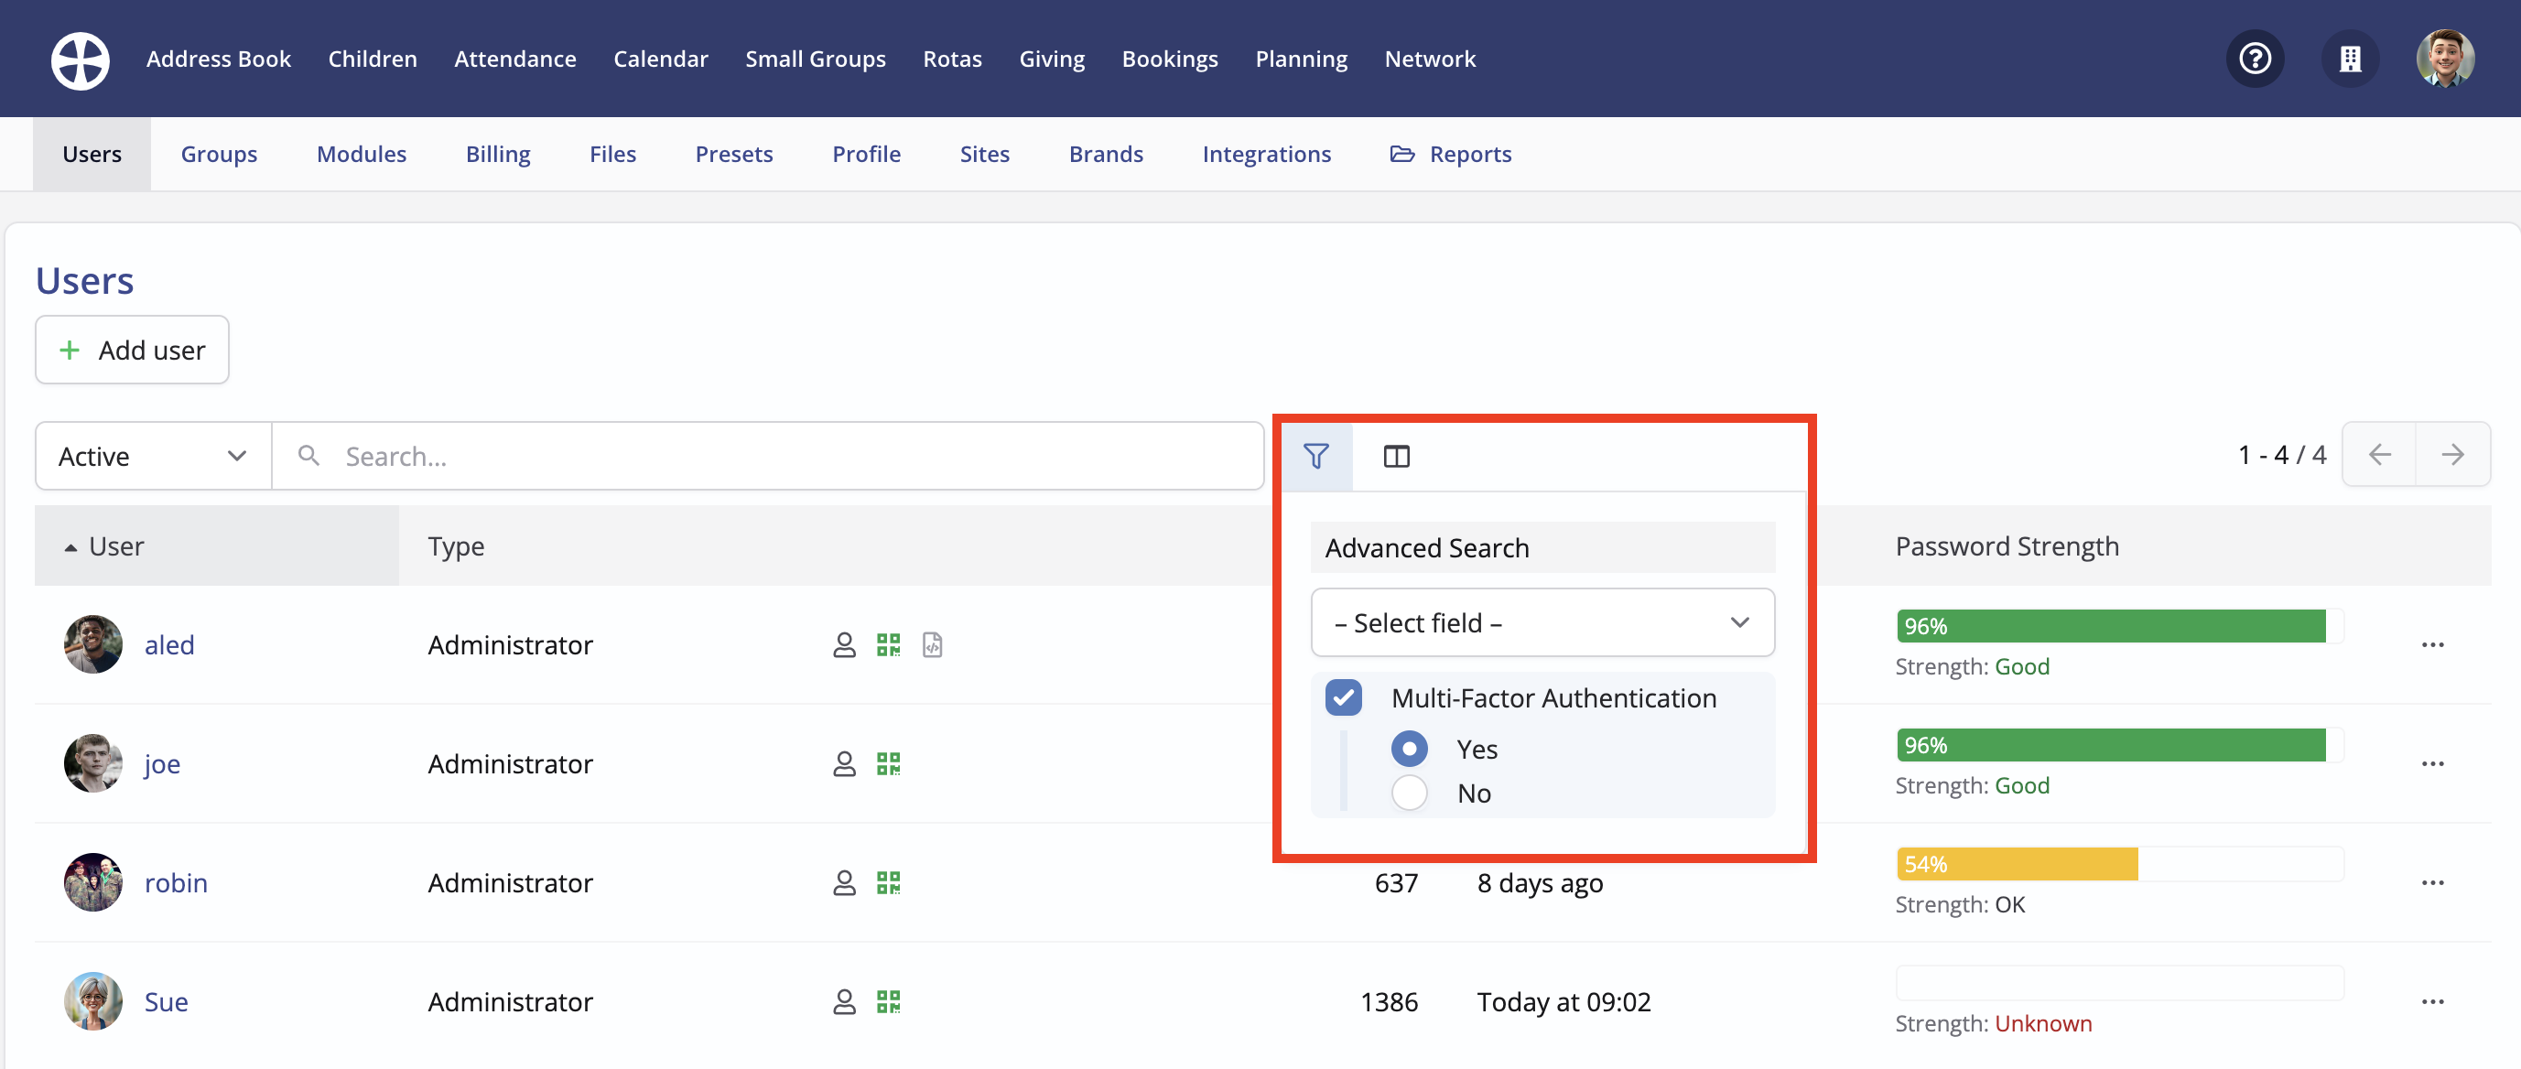Open the filter panel icon
Screen dimensions: 2521x1069
click(x=1316, y=456)
